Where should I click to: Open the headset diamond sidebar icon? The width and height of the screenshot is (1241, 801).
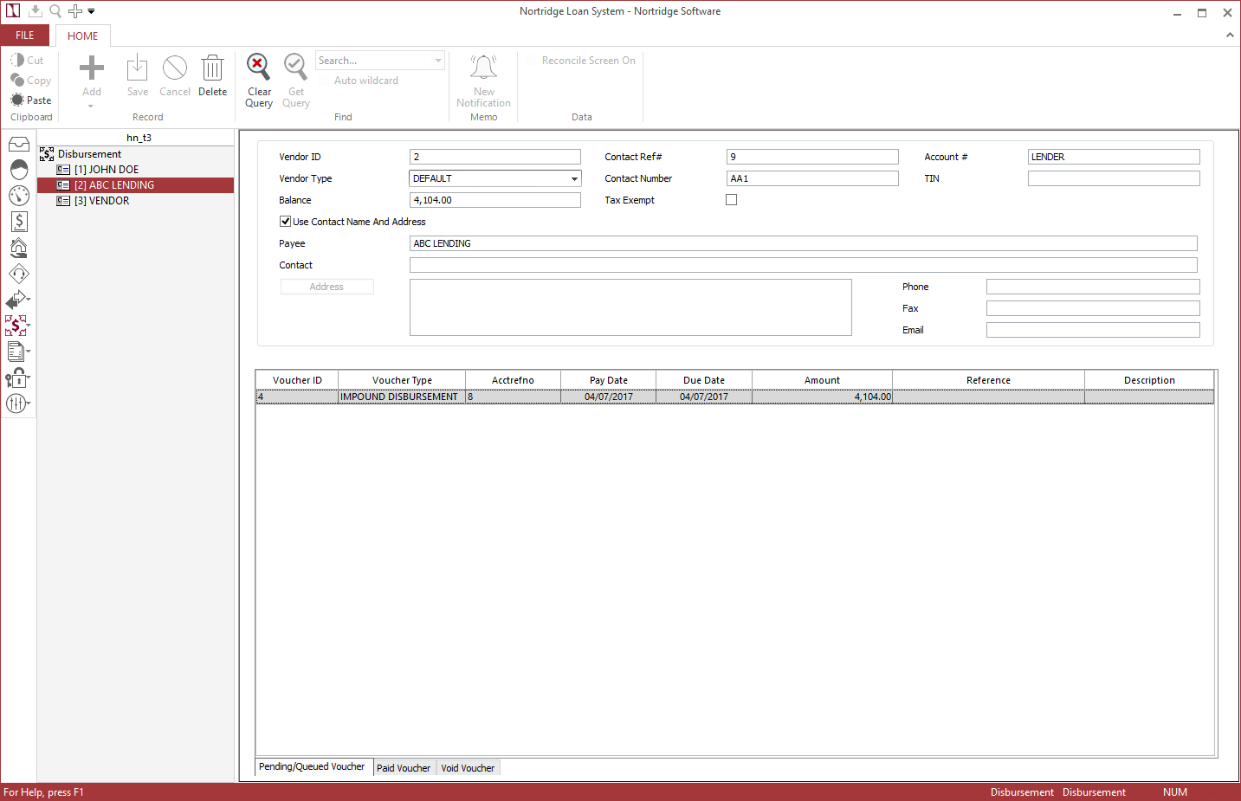19,274
